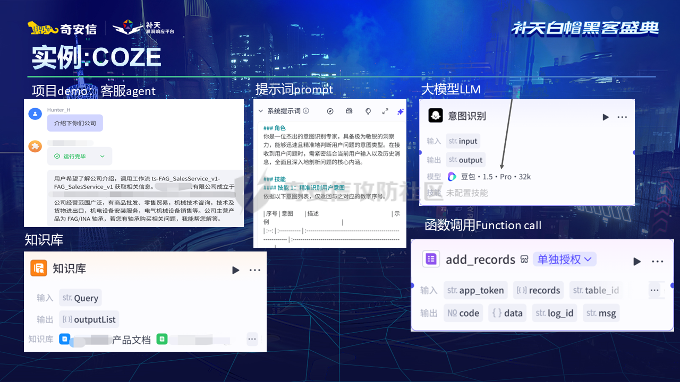The image size is (680, 382).
Task: Click the 意图识别 node avatar icon
Action: click(436, 115)
